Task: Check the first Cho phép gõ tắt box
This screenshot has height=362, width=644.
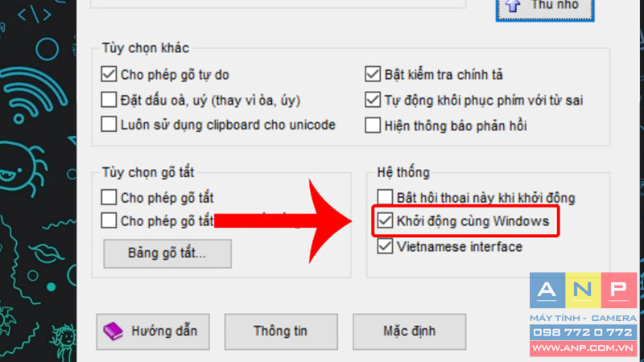Action: tap(109, 197)
